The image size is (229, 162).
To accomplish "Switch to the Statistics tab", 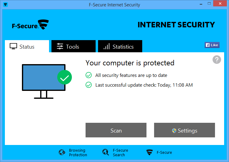I will 120,47.
